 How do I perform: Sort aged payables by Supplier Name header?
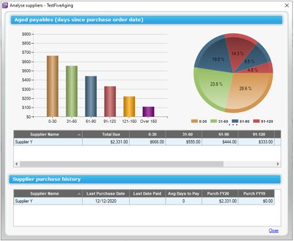pos(48,134)
